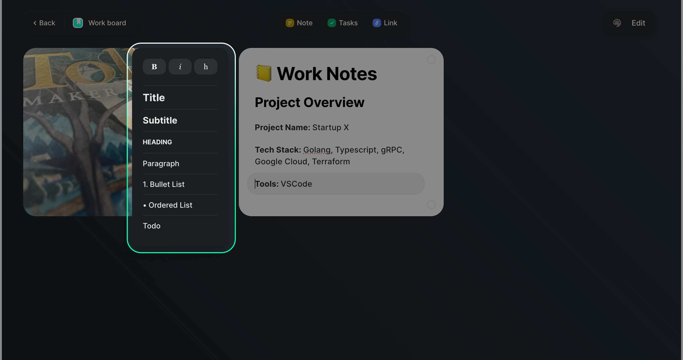The image size is (683, 360).
Task: Choose Subtitle from the style menu
Action: point(160,120)
